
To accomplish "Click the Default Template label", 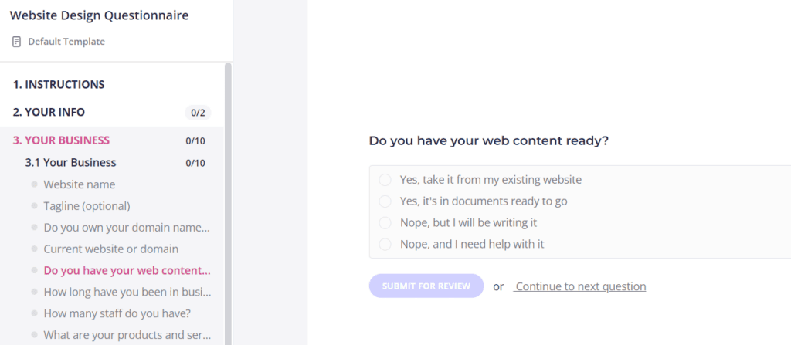I will (x=66, y=42).
